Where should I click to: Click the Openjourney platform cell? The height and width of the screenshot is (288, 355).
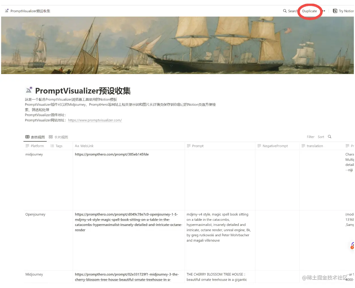coord(35,215)
